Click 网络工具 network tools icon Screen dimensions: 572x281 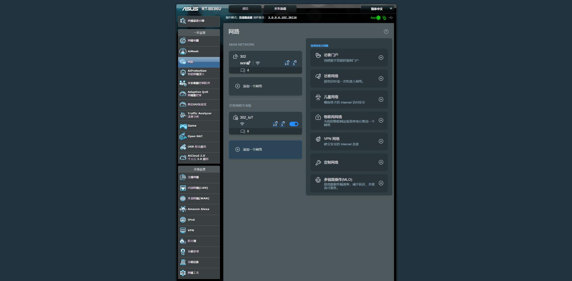(183, 273)
